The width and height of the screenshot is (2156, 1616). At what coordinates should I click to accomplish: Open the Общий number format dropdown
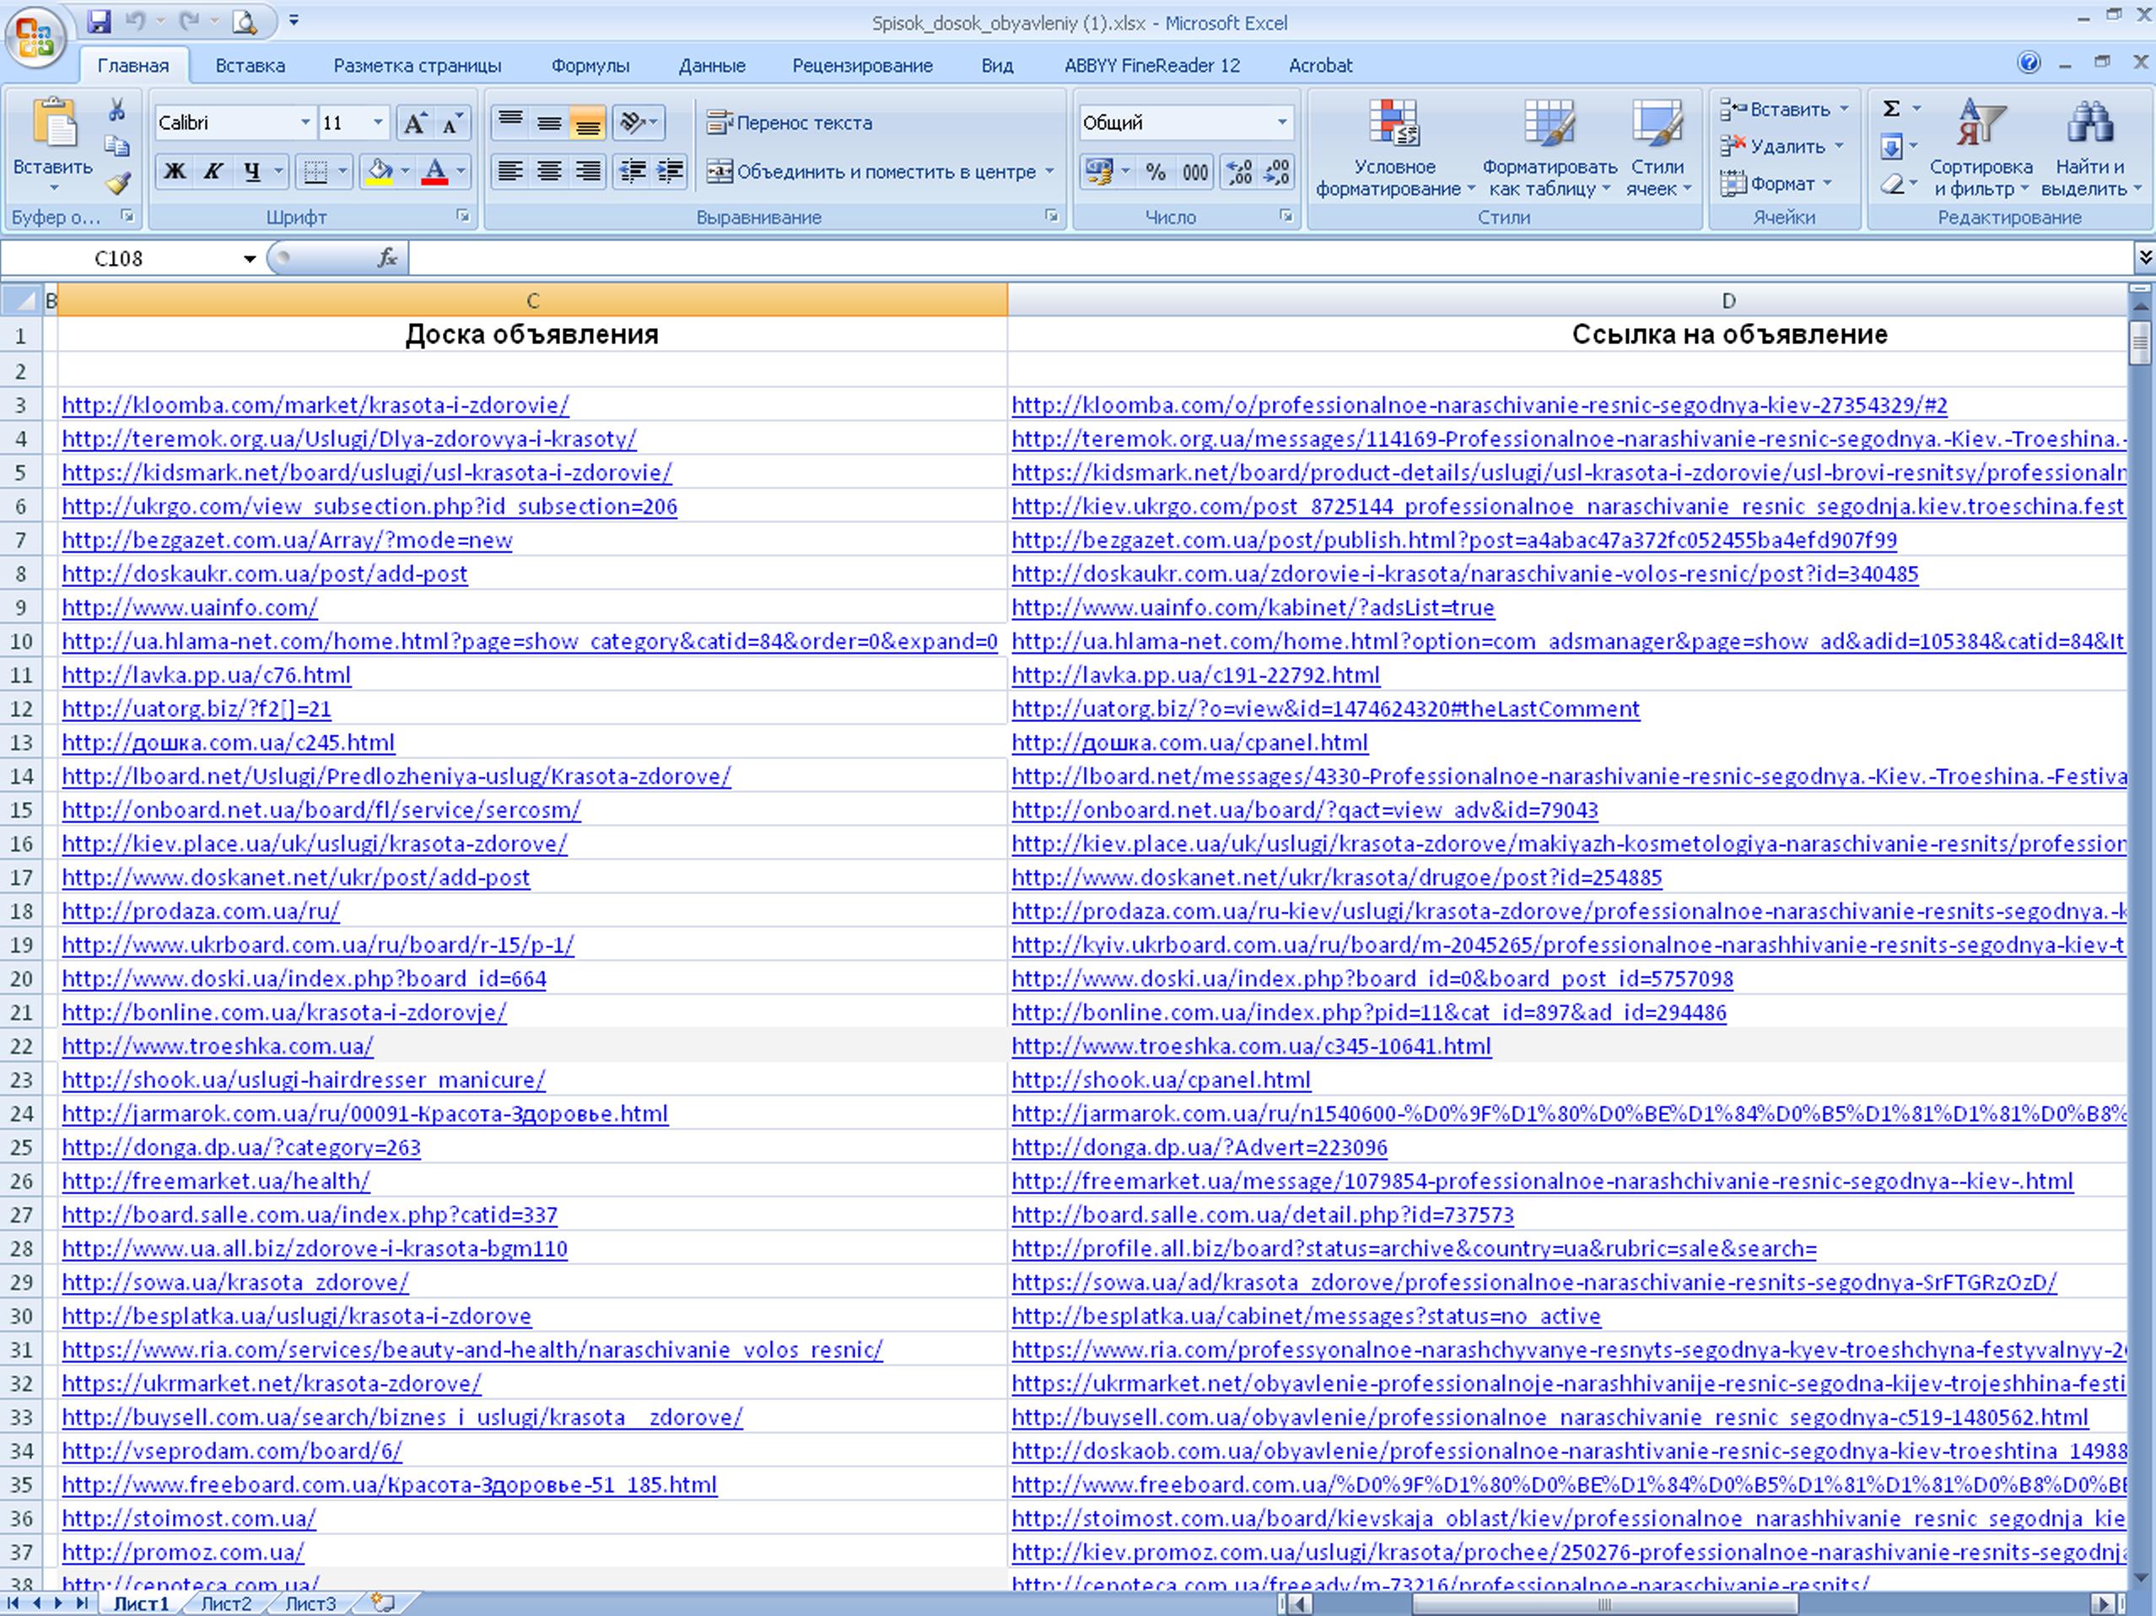pyautogui.click(x=1282, y=123)
